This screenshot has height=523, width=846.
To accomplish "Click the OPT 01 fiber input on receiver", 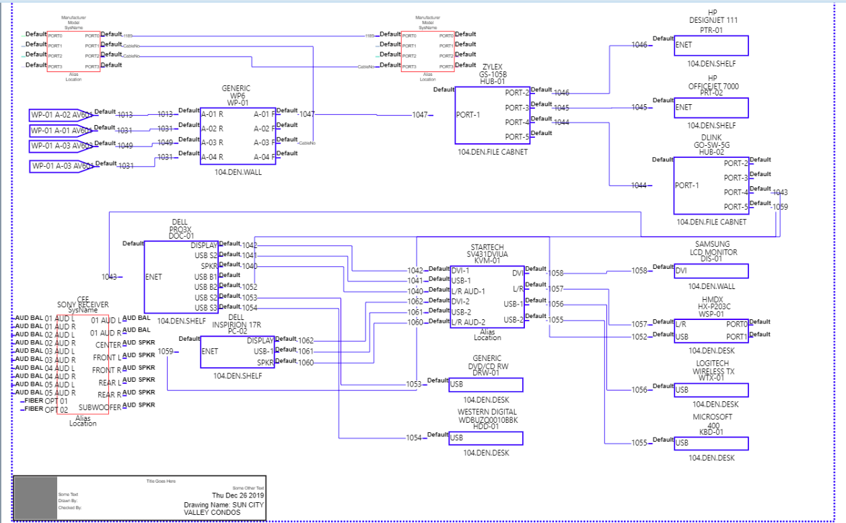I will [x=57, y=401].
